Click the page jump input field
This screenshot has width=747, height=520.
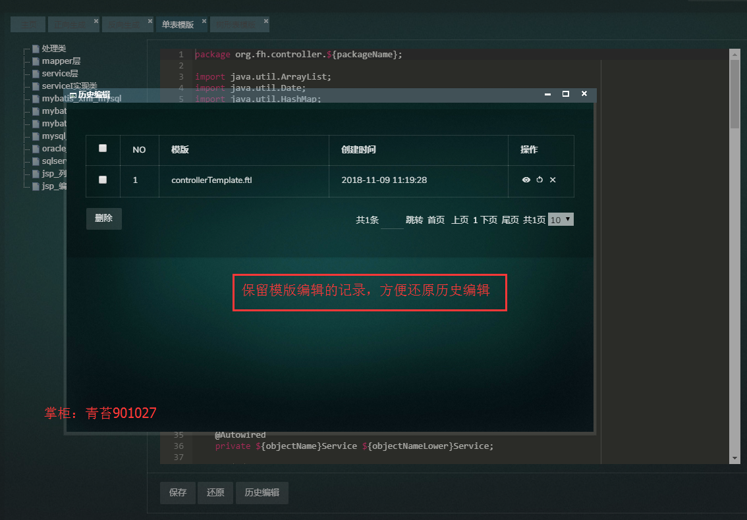(x=392, y=220)
